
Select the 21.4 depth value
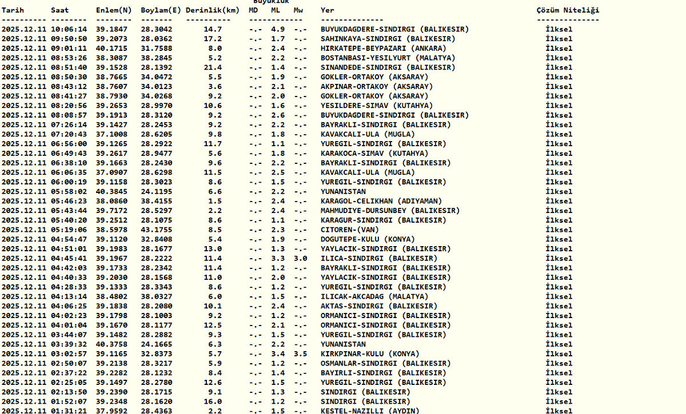(212, 67)
